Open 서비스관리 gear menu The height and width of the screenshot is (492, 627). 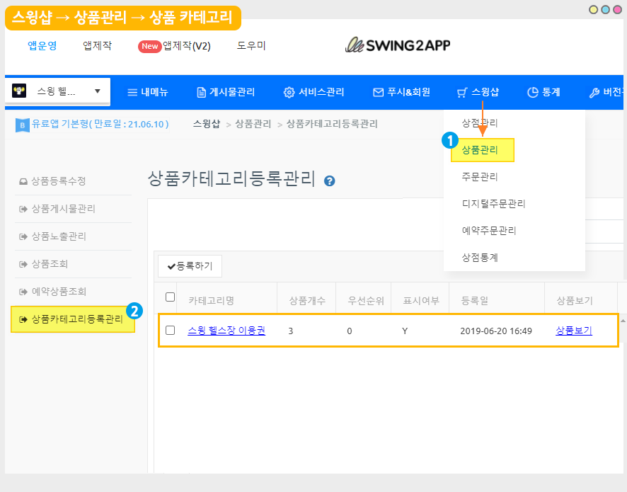pos(313,92)
